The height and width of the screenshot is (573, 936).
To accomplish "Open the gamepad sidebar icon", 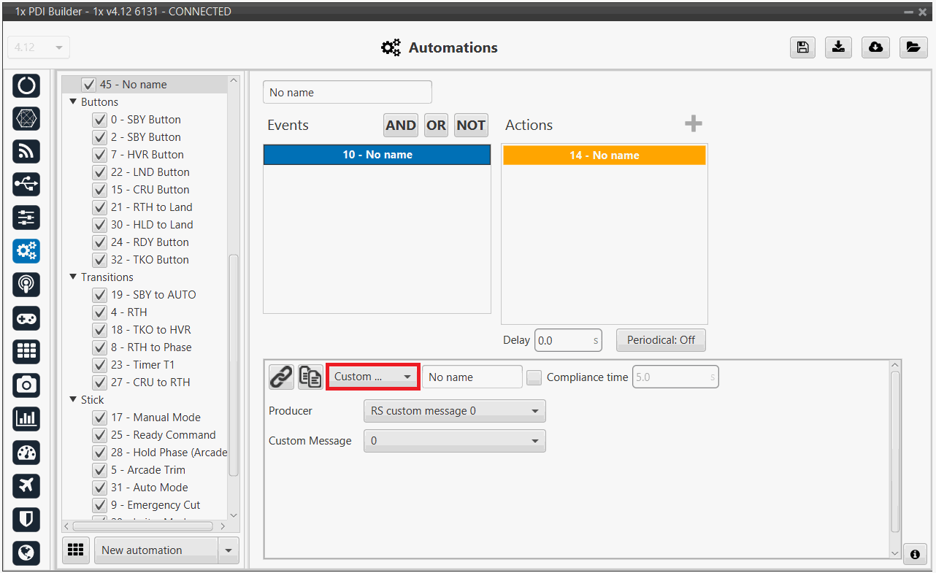I will 26,318.
